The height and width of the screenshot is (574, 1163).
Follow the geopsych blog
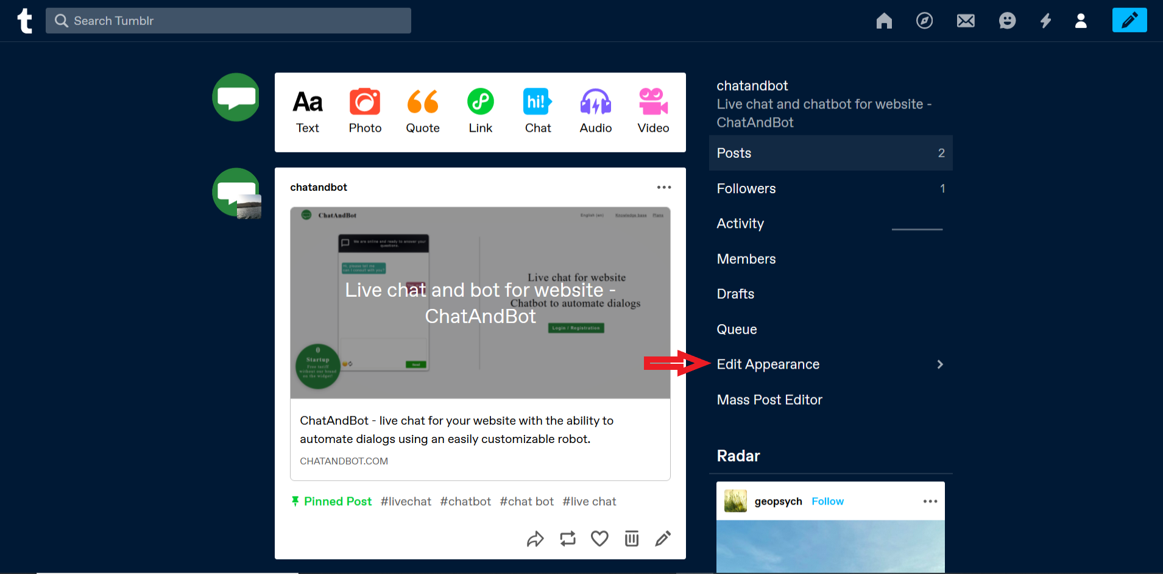pyautogui.click(x=827, y=501)
